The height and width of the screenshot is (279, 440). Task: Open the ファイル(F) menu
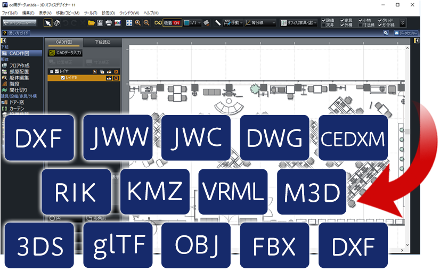(10, 12)
